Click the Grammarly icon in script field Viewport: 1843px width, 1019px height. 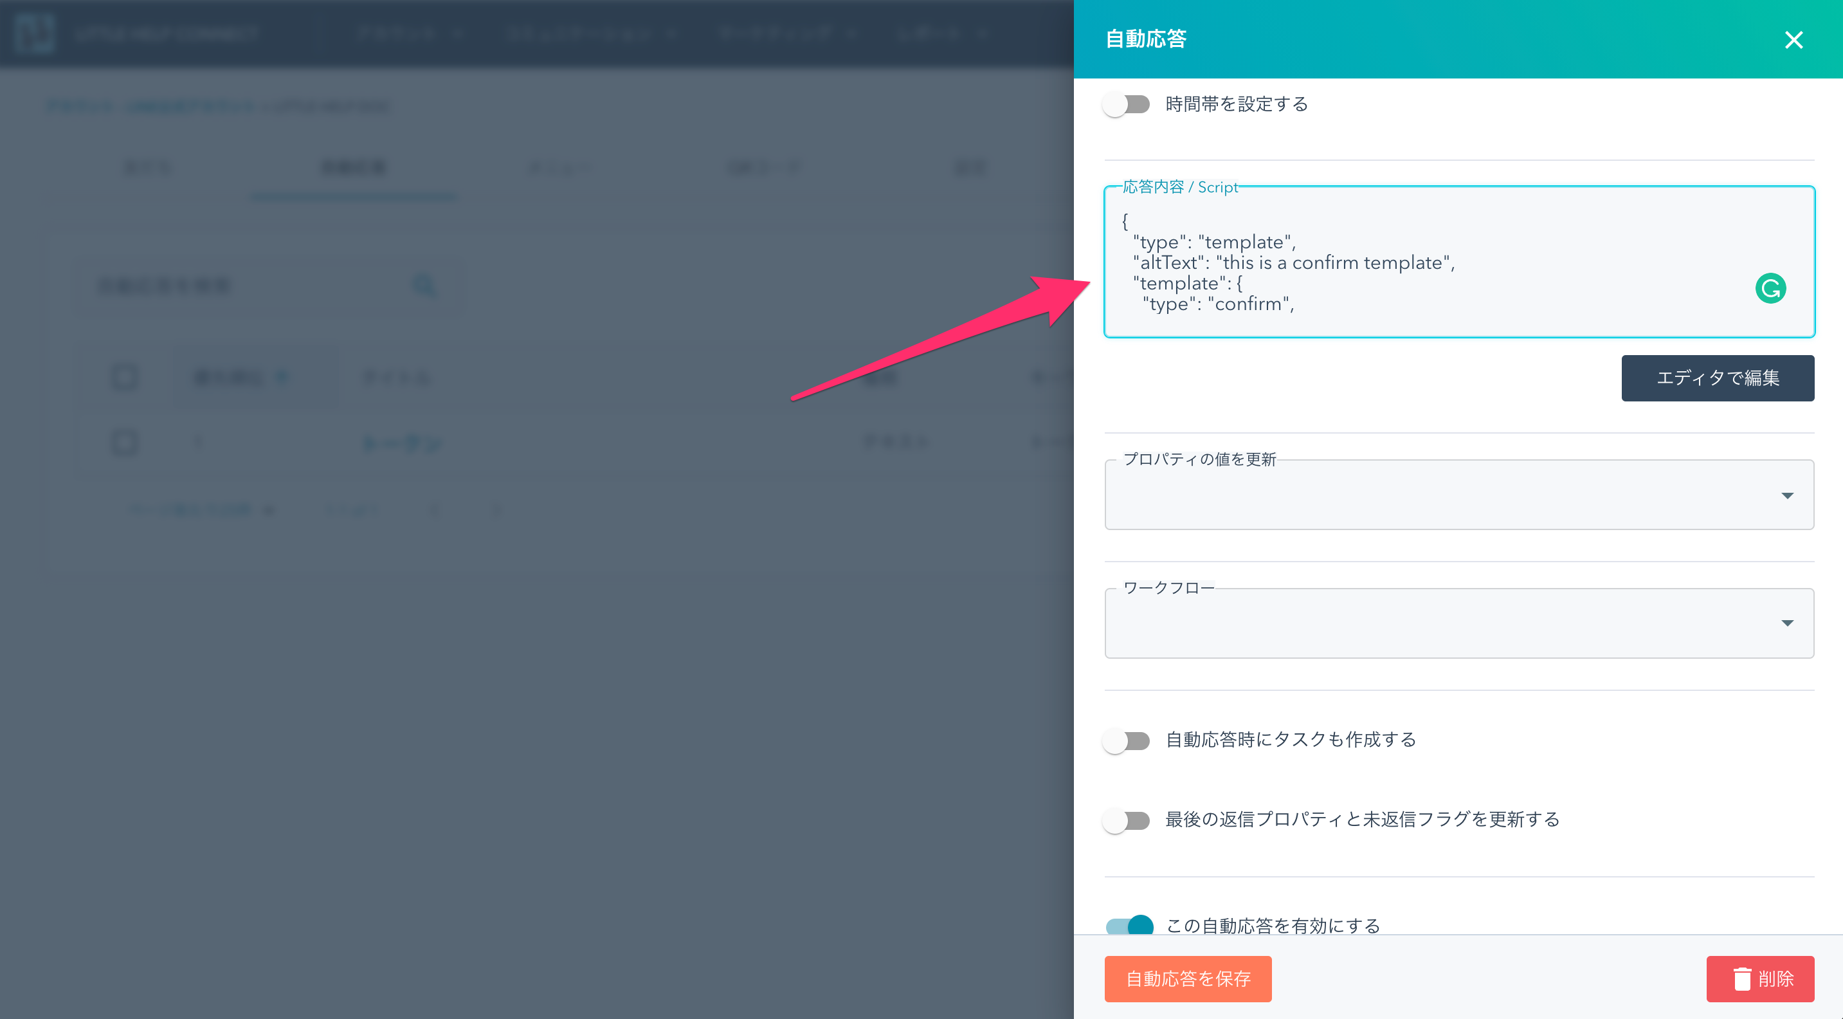pyautogui.click(x=1770, y=288)
